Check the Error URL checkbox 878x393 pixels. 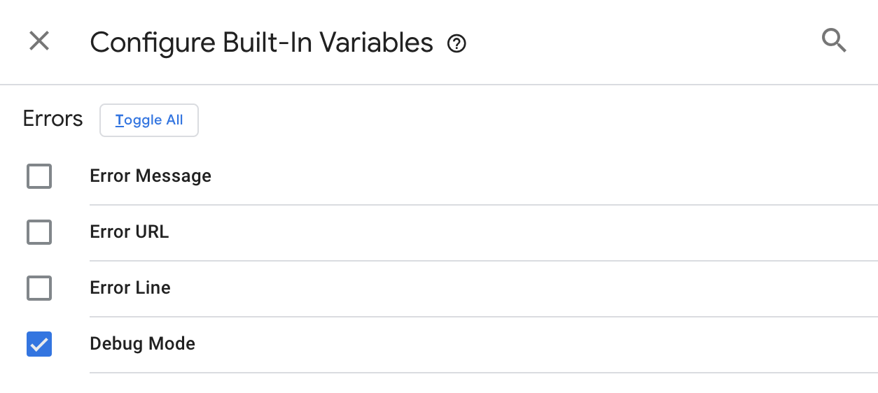point(39,232)
